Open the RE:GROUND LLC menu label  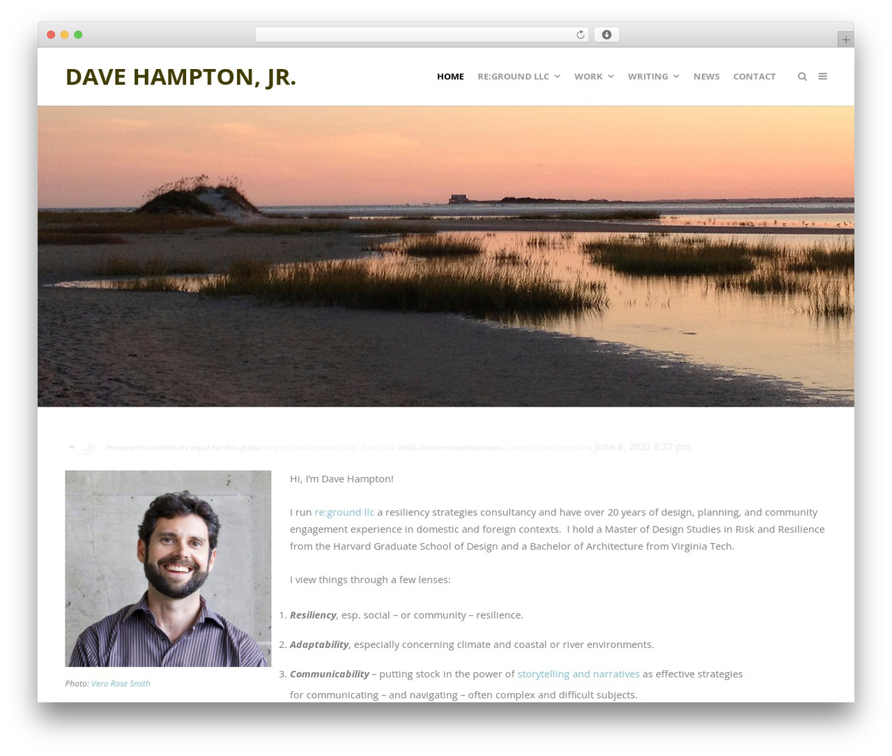(513, 77)
